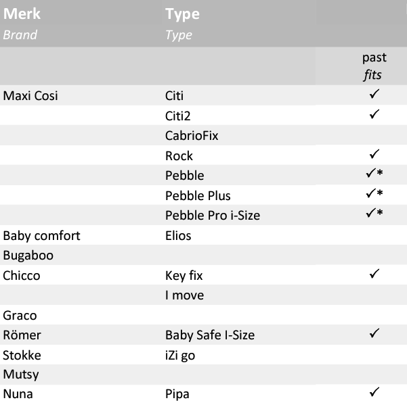
Task: Click the checkmark for Pebble Pro i-Size
Action: 374,212
